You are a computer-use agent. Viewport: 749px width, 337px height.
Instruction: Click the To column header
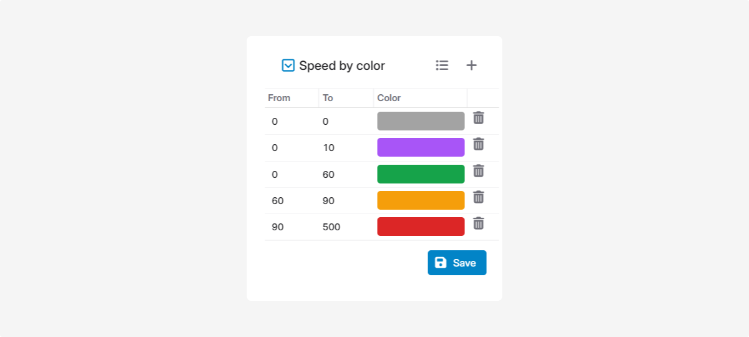click(x=328, y=98)
